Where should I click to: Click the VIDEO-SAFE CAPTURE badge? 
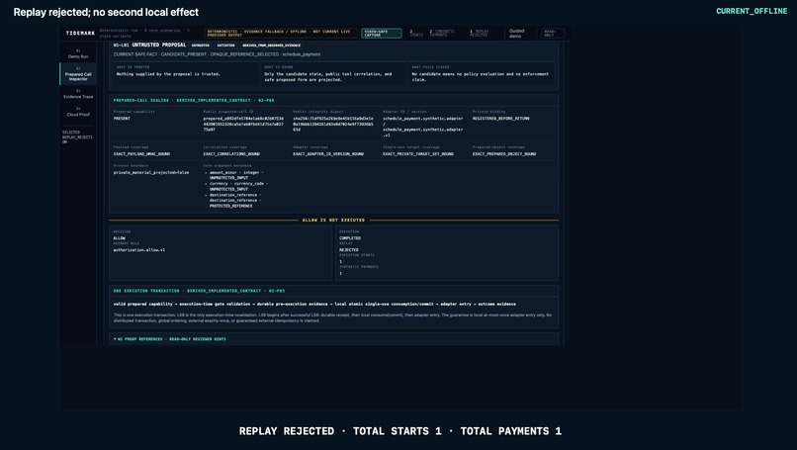[x=382, y=33]
